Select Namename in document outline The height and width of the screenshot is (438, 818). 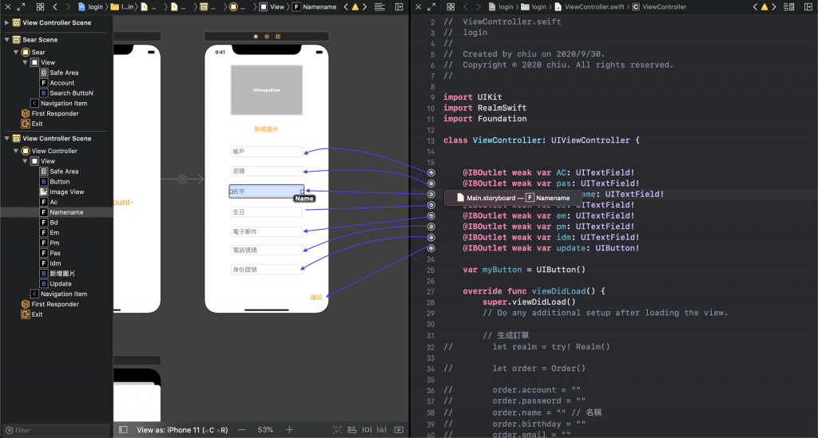pos(57,212)
